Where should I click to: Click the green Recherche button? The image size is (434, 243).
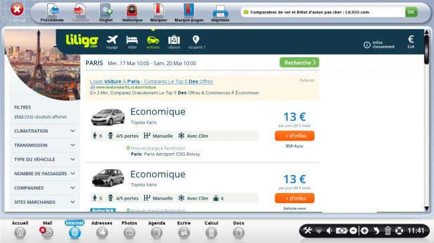[x=299, y=63]
